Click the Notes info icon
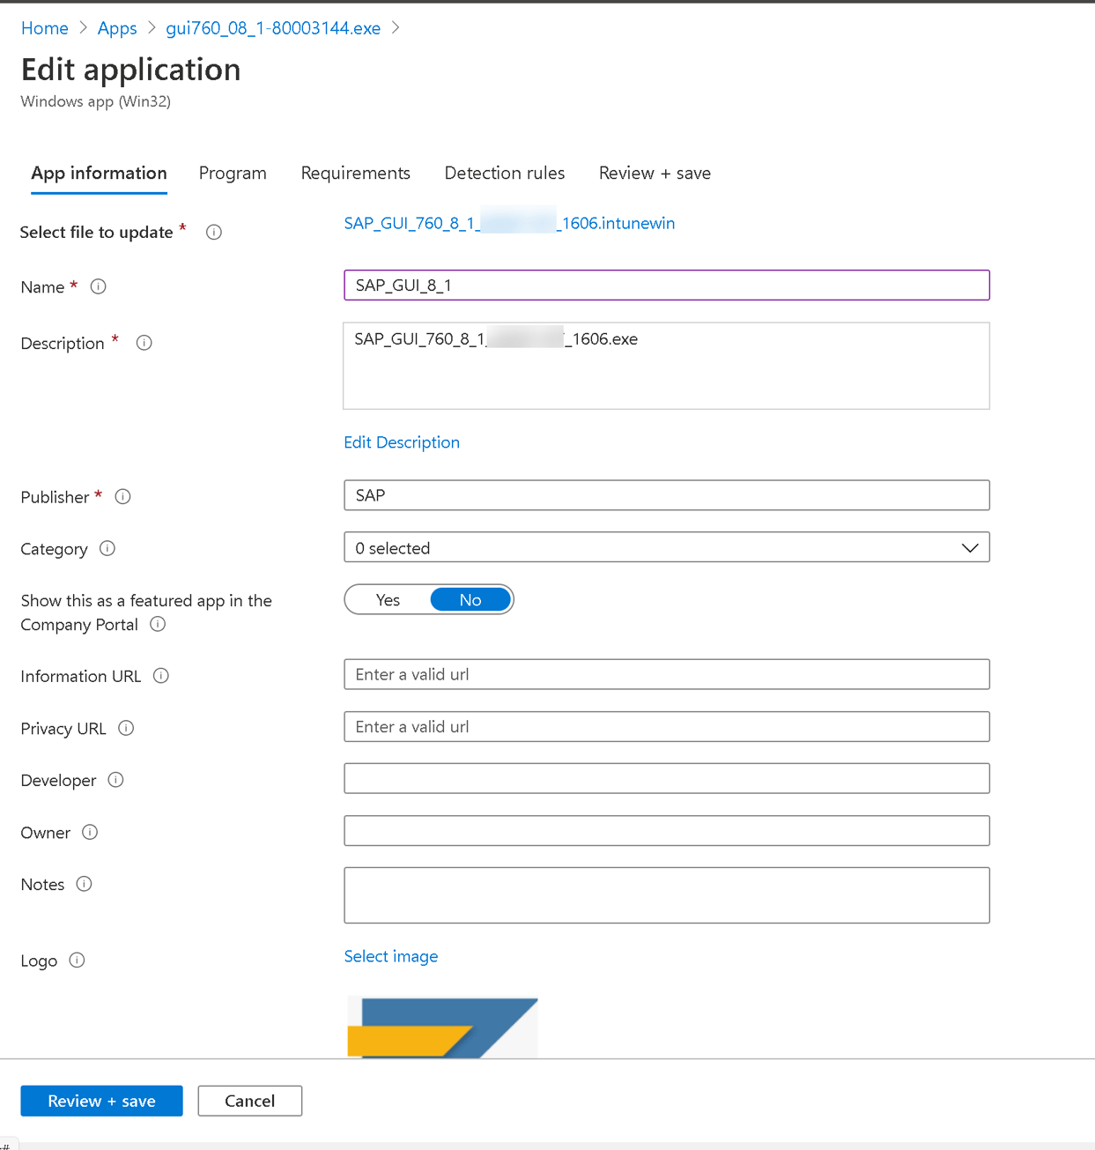1095x1150 pixels. 84,884
